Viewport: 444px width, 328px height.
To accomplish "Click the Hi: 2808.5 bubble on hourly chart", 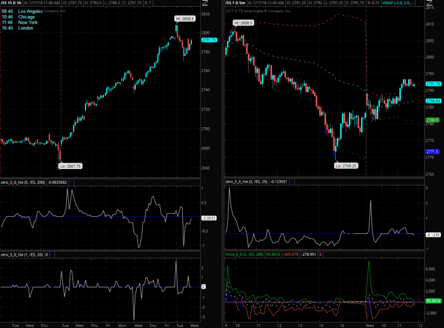I will [x=186, y=18].
